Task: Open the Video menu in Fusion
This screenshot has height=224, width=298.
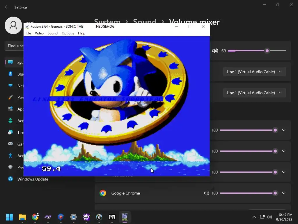Action: pos(39,33)
